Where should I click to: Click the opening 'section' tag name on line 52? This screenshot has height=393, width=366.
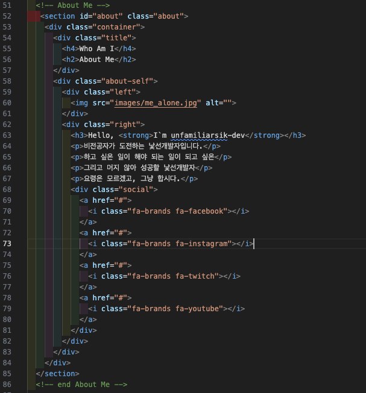click(x=60, y=16)
